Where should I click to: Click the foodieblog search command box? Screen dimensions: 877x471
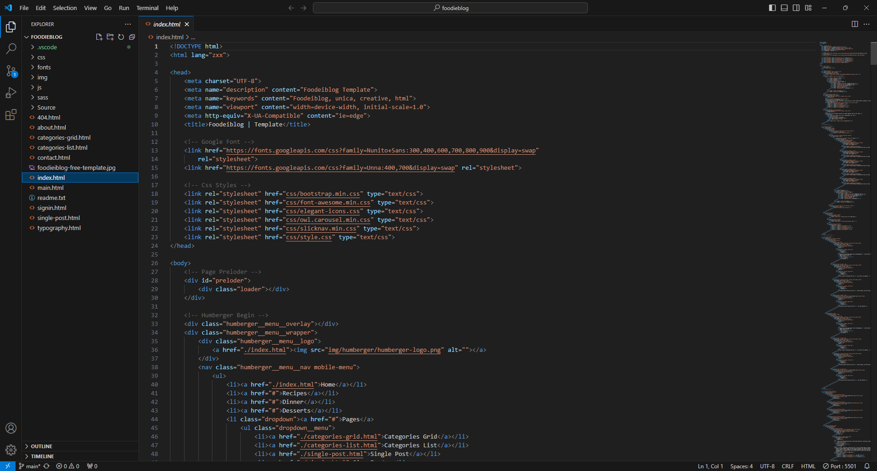click(x=450, y=8)
